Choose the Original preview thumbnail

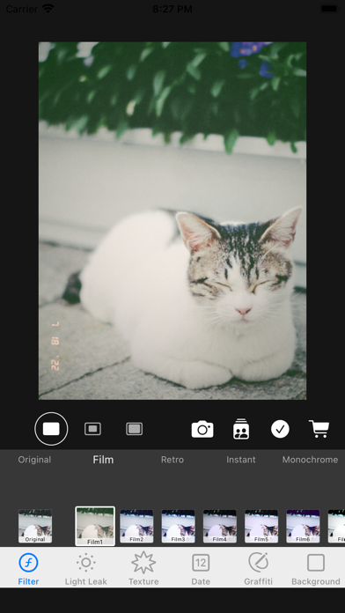(x=35, y=526)
